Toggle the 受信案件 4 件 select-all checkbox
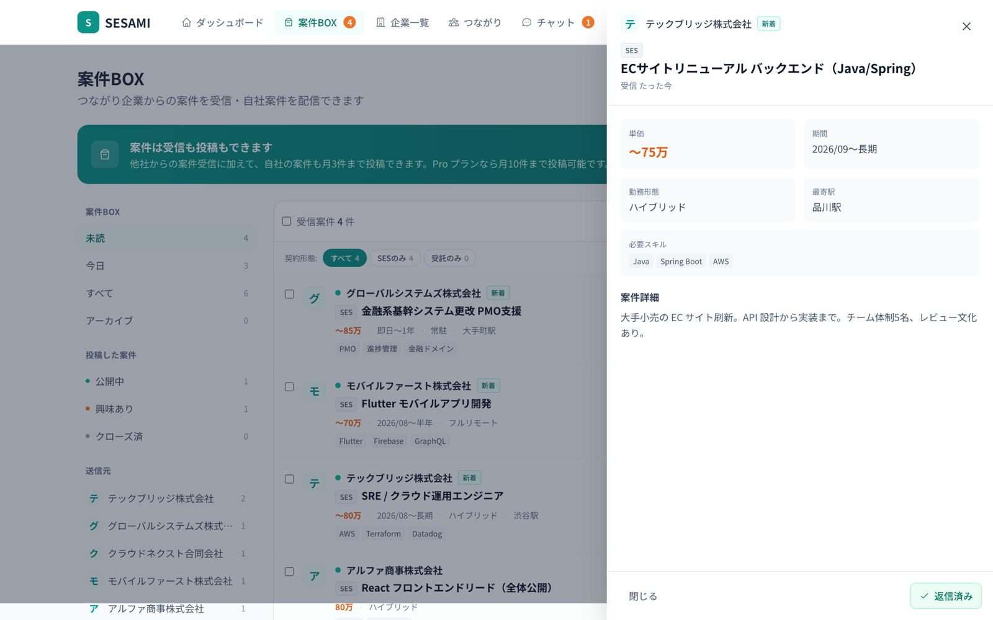This screenshot has width=993, height=620. coord(287,221)
